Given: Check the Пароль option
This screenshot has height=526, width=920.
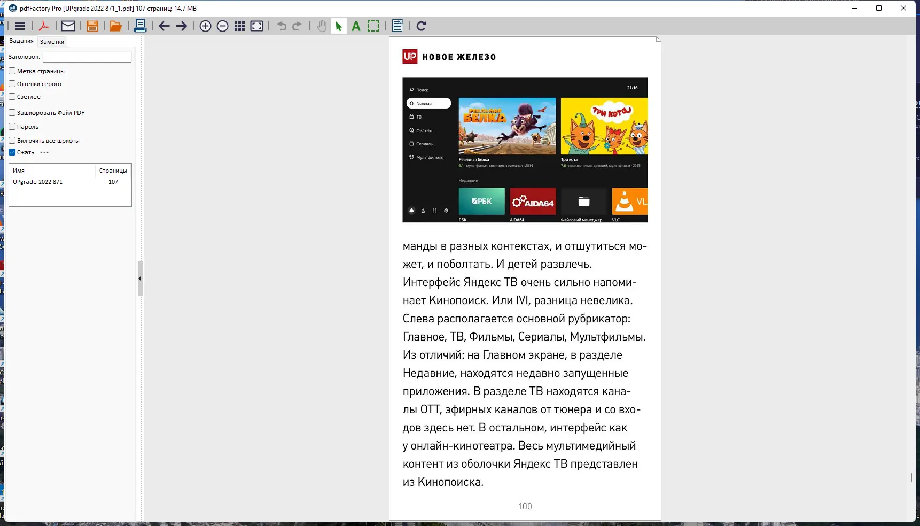Looking at the screenshot, I should click(12, 127).
